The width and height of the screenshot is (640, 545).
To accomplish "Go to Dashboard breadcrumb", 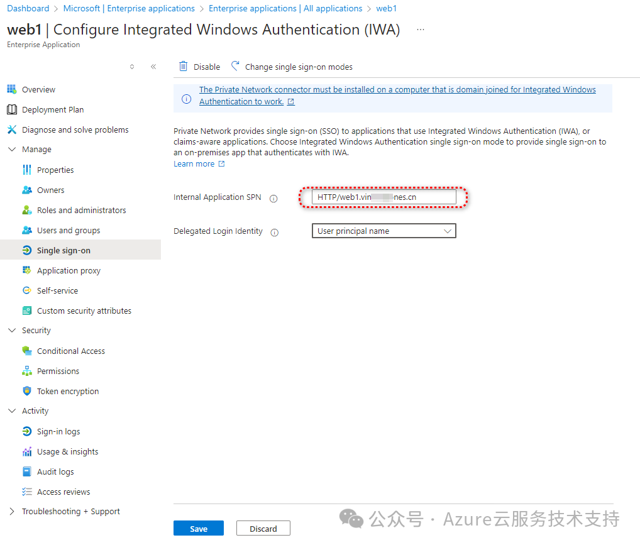I will [x=28, y=8].
